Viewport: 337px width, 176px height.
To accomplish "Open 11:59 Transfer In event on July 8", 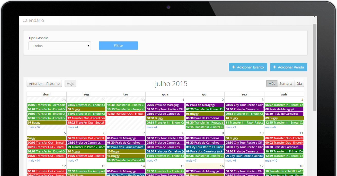I will 165,156.
